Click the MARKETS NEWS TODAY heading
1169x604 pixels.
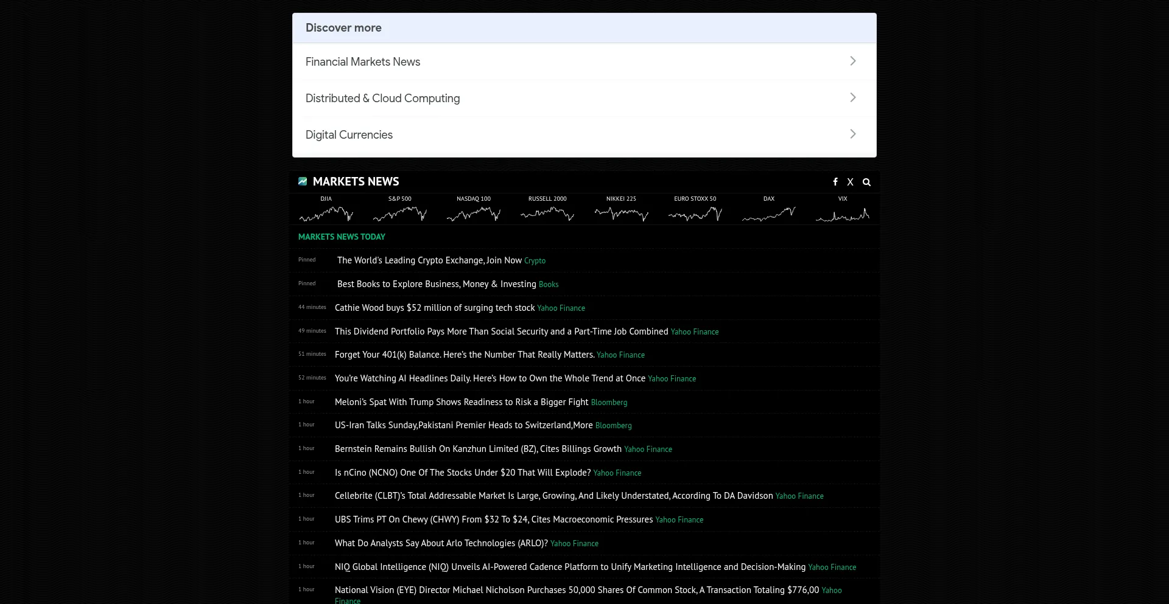[342, 237]
